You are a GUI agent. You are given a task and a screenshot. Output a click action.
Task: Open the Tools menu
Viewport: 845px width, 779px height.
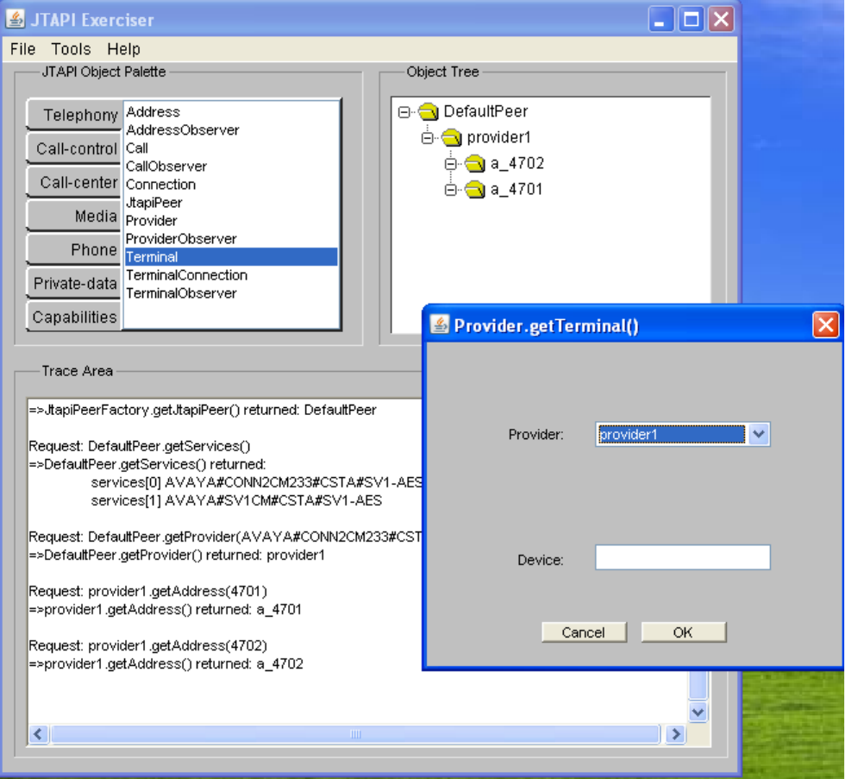(x=71, y=49)
